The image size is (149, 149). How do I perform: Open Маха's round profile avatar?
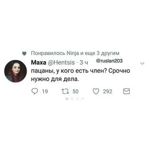tap(15, 71)
